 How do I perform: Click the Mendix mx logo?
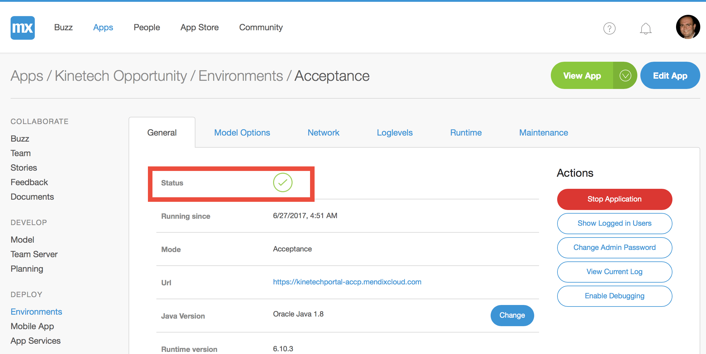pyautogui.click(x=22, y=28)
